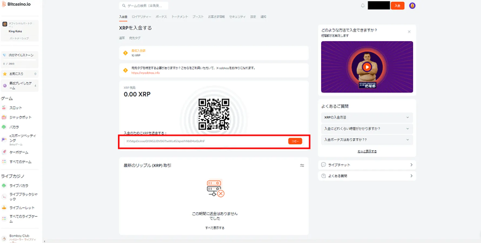This screenshot has width=481, height=243.
Task: Select the 通常 address sub-tab
Action: pyautogui.click(x=122, y=38)
